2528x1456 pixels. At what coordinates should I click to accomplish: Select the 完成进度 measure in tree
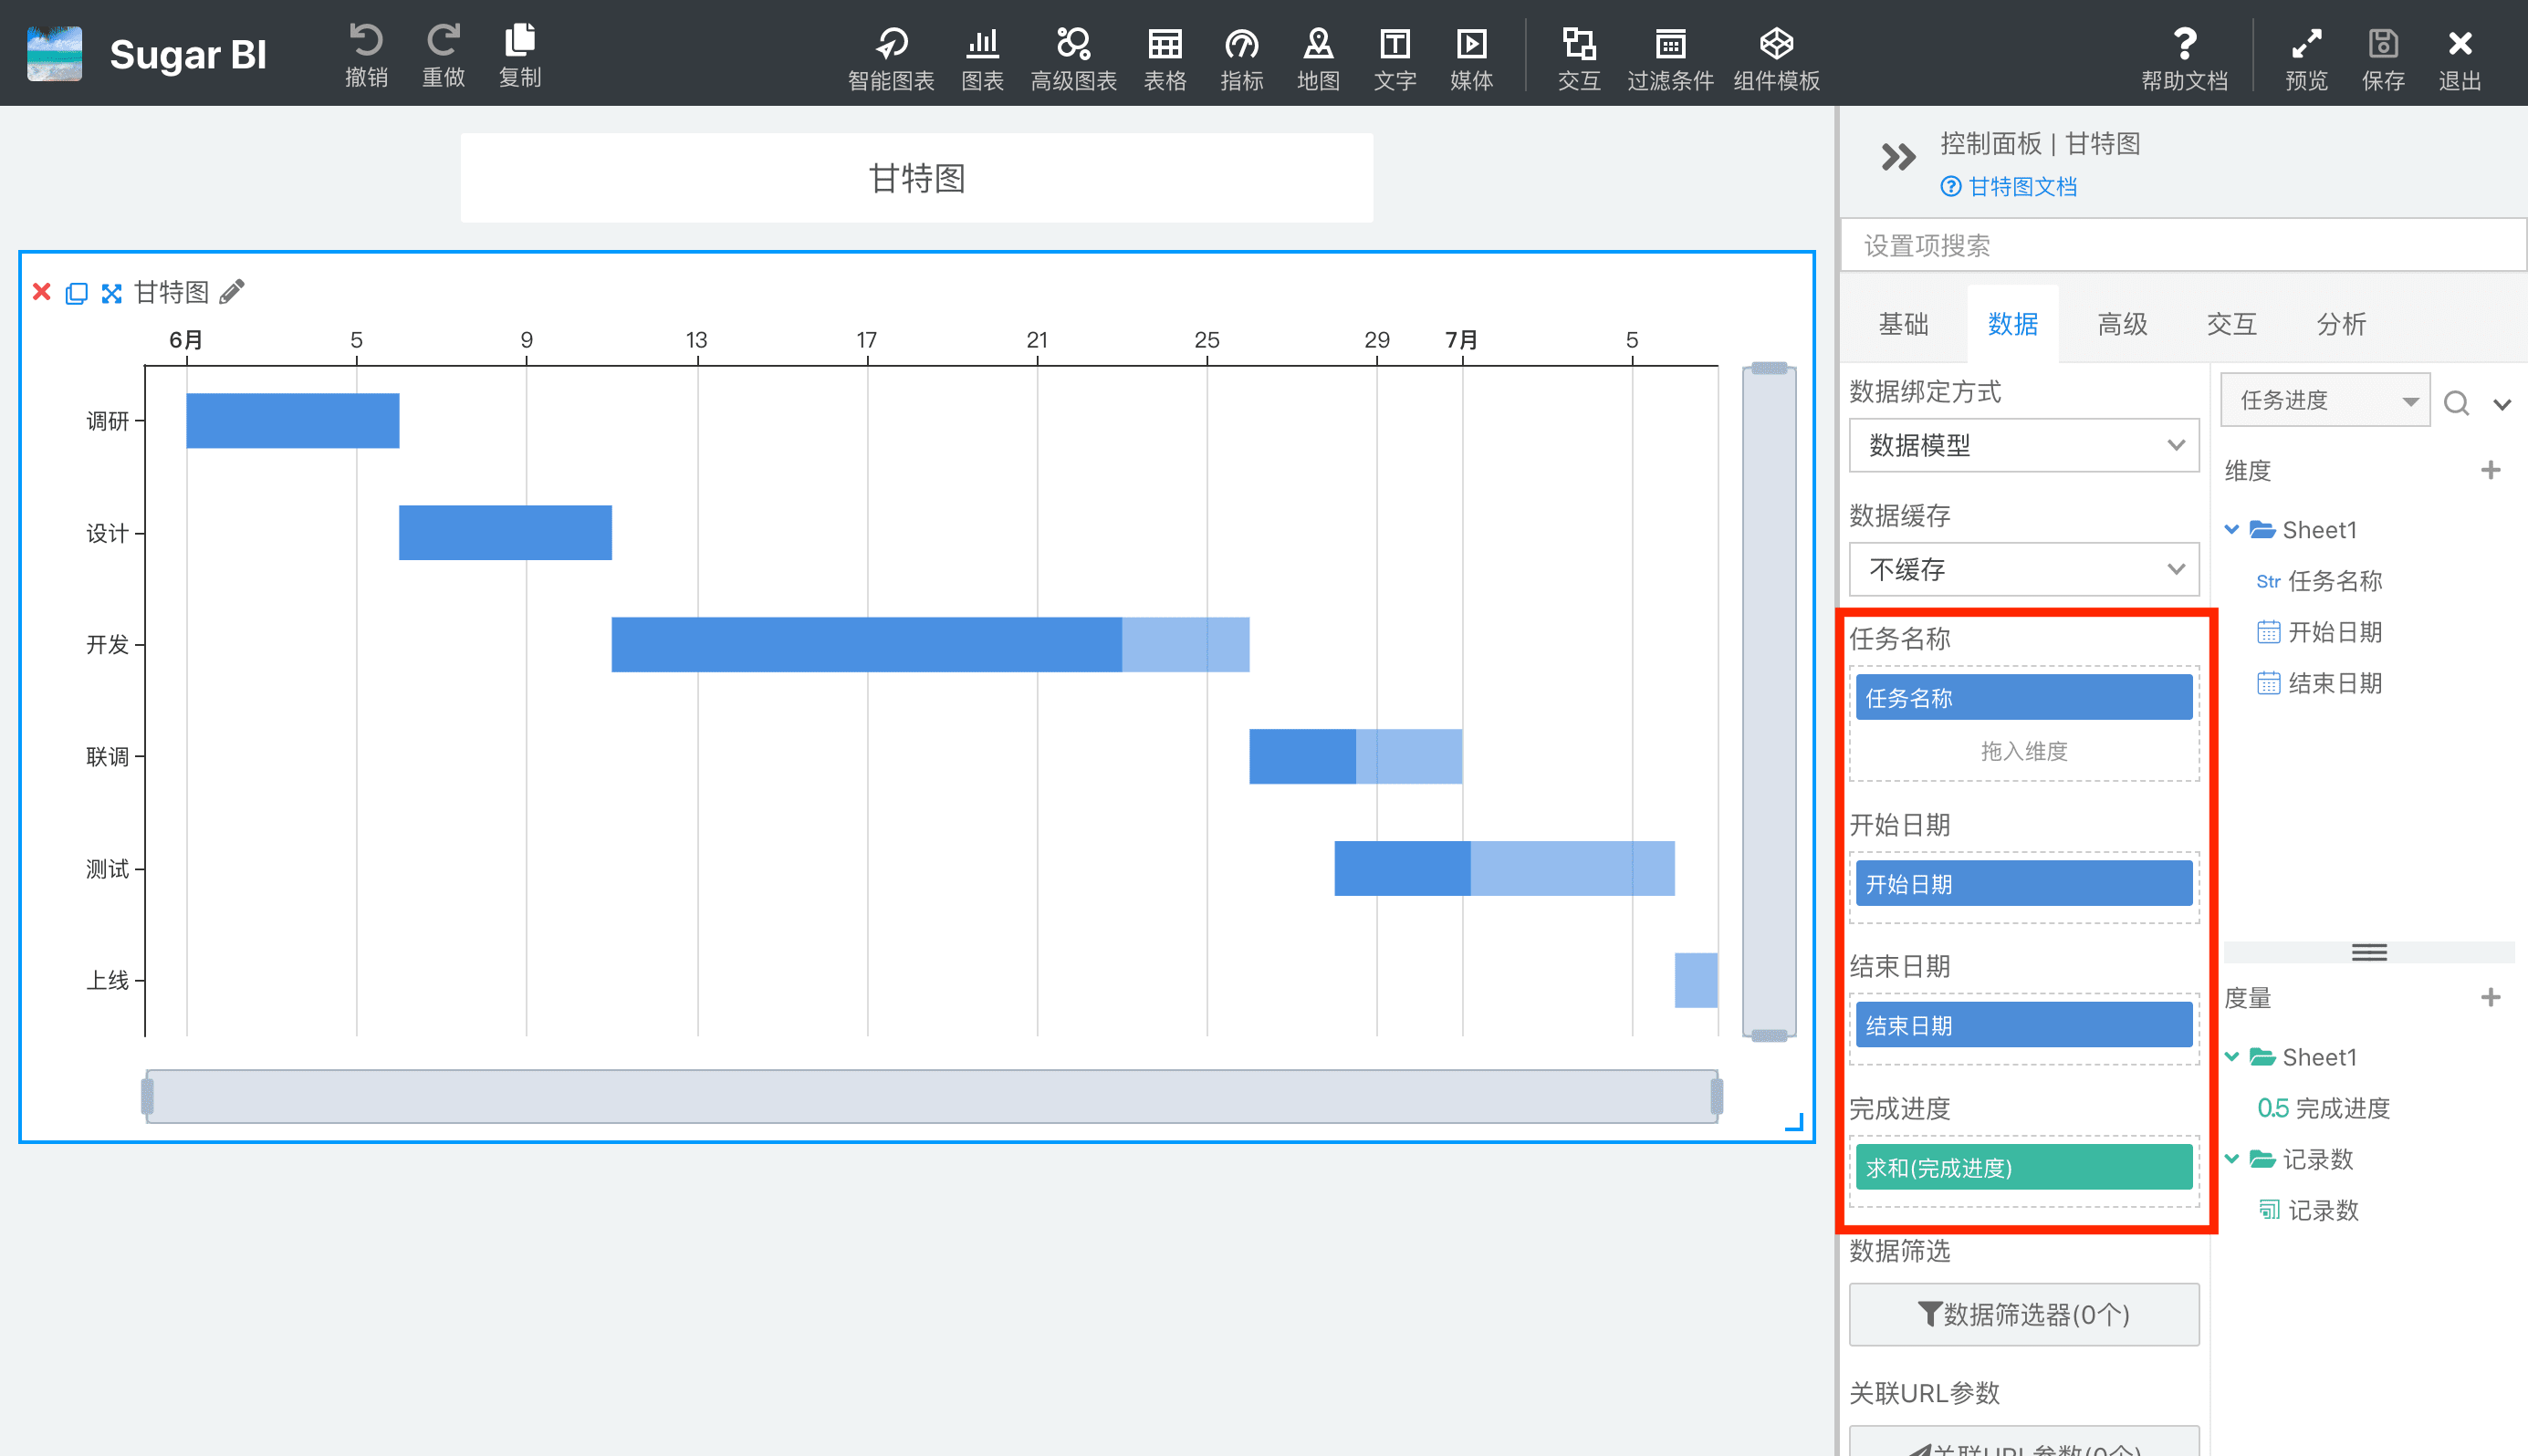[2323, 1108]
